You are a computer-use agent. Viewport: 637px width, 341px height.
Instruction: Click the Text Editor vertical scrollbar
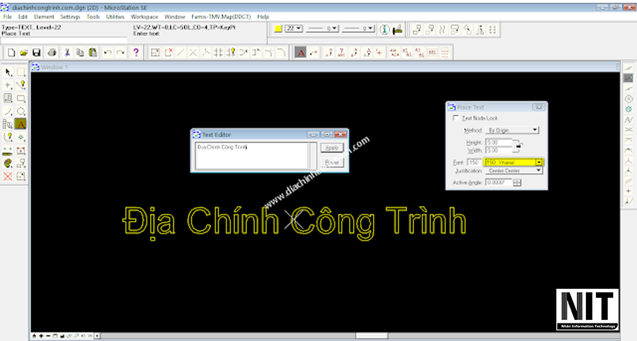tap(313, 156)
